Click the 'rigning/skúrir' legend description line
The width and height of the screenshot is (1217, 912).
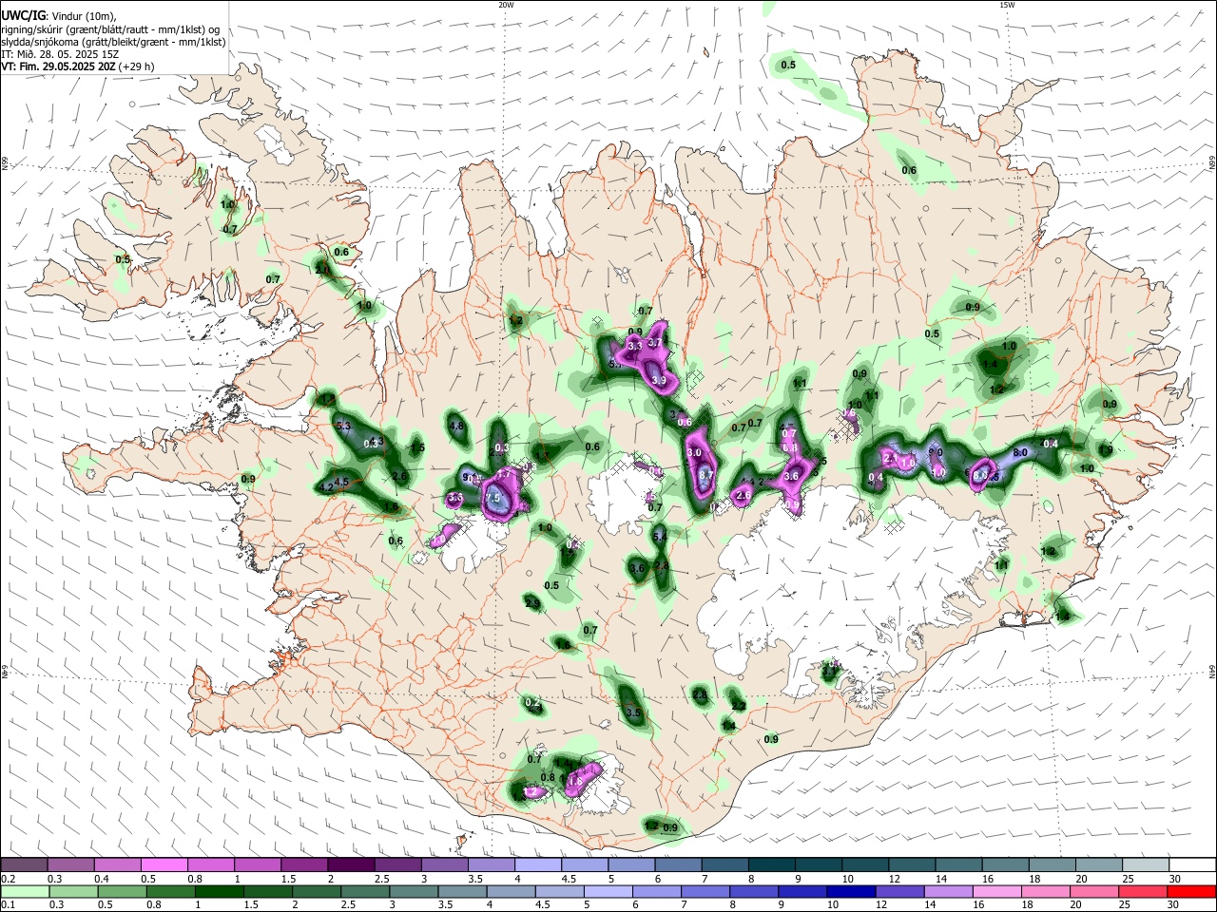(x=110, y=29)
